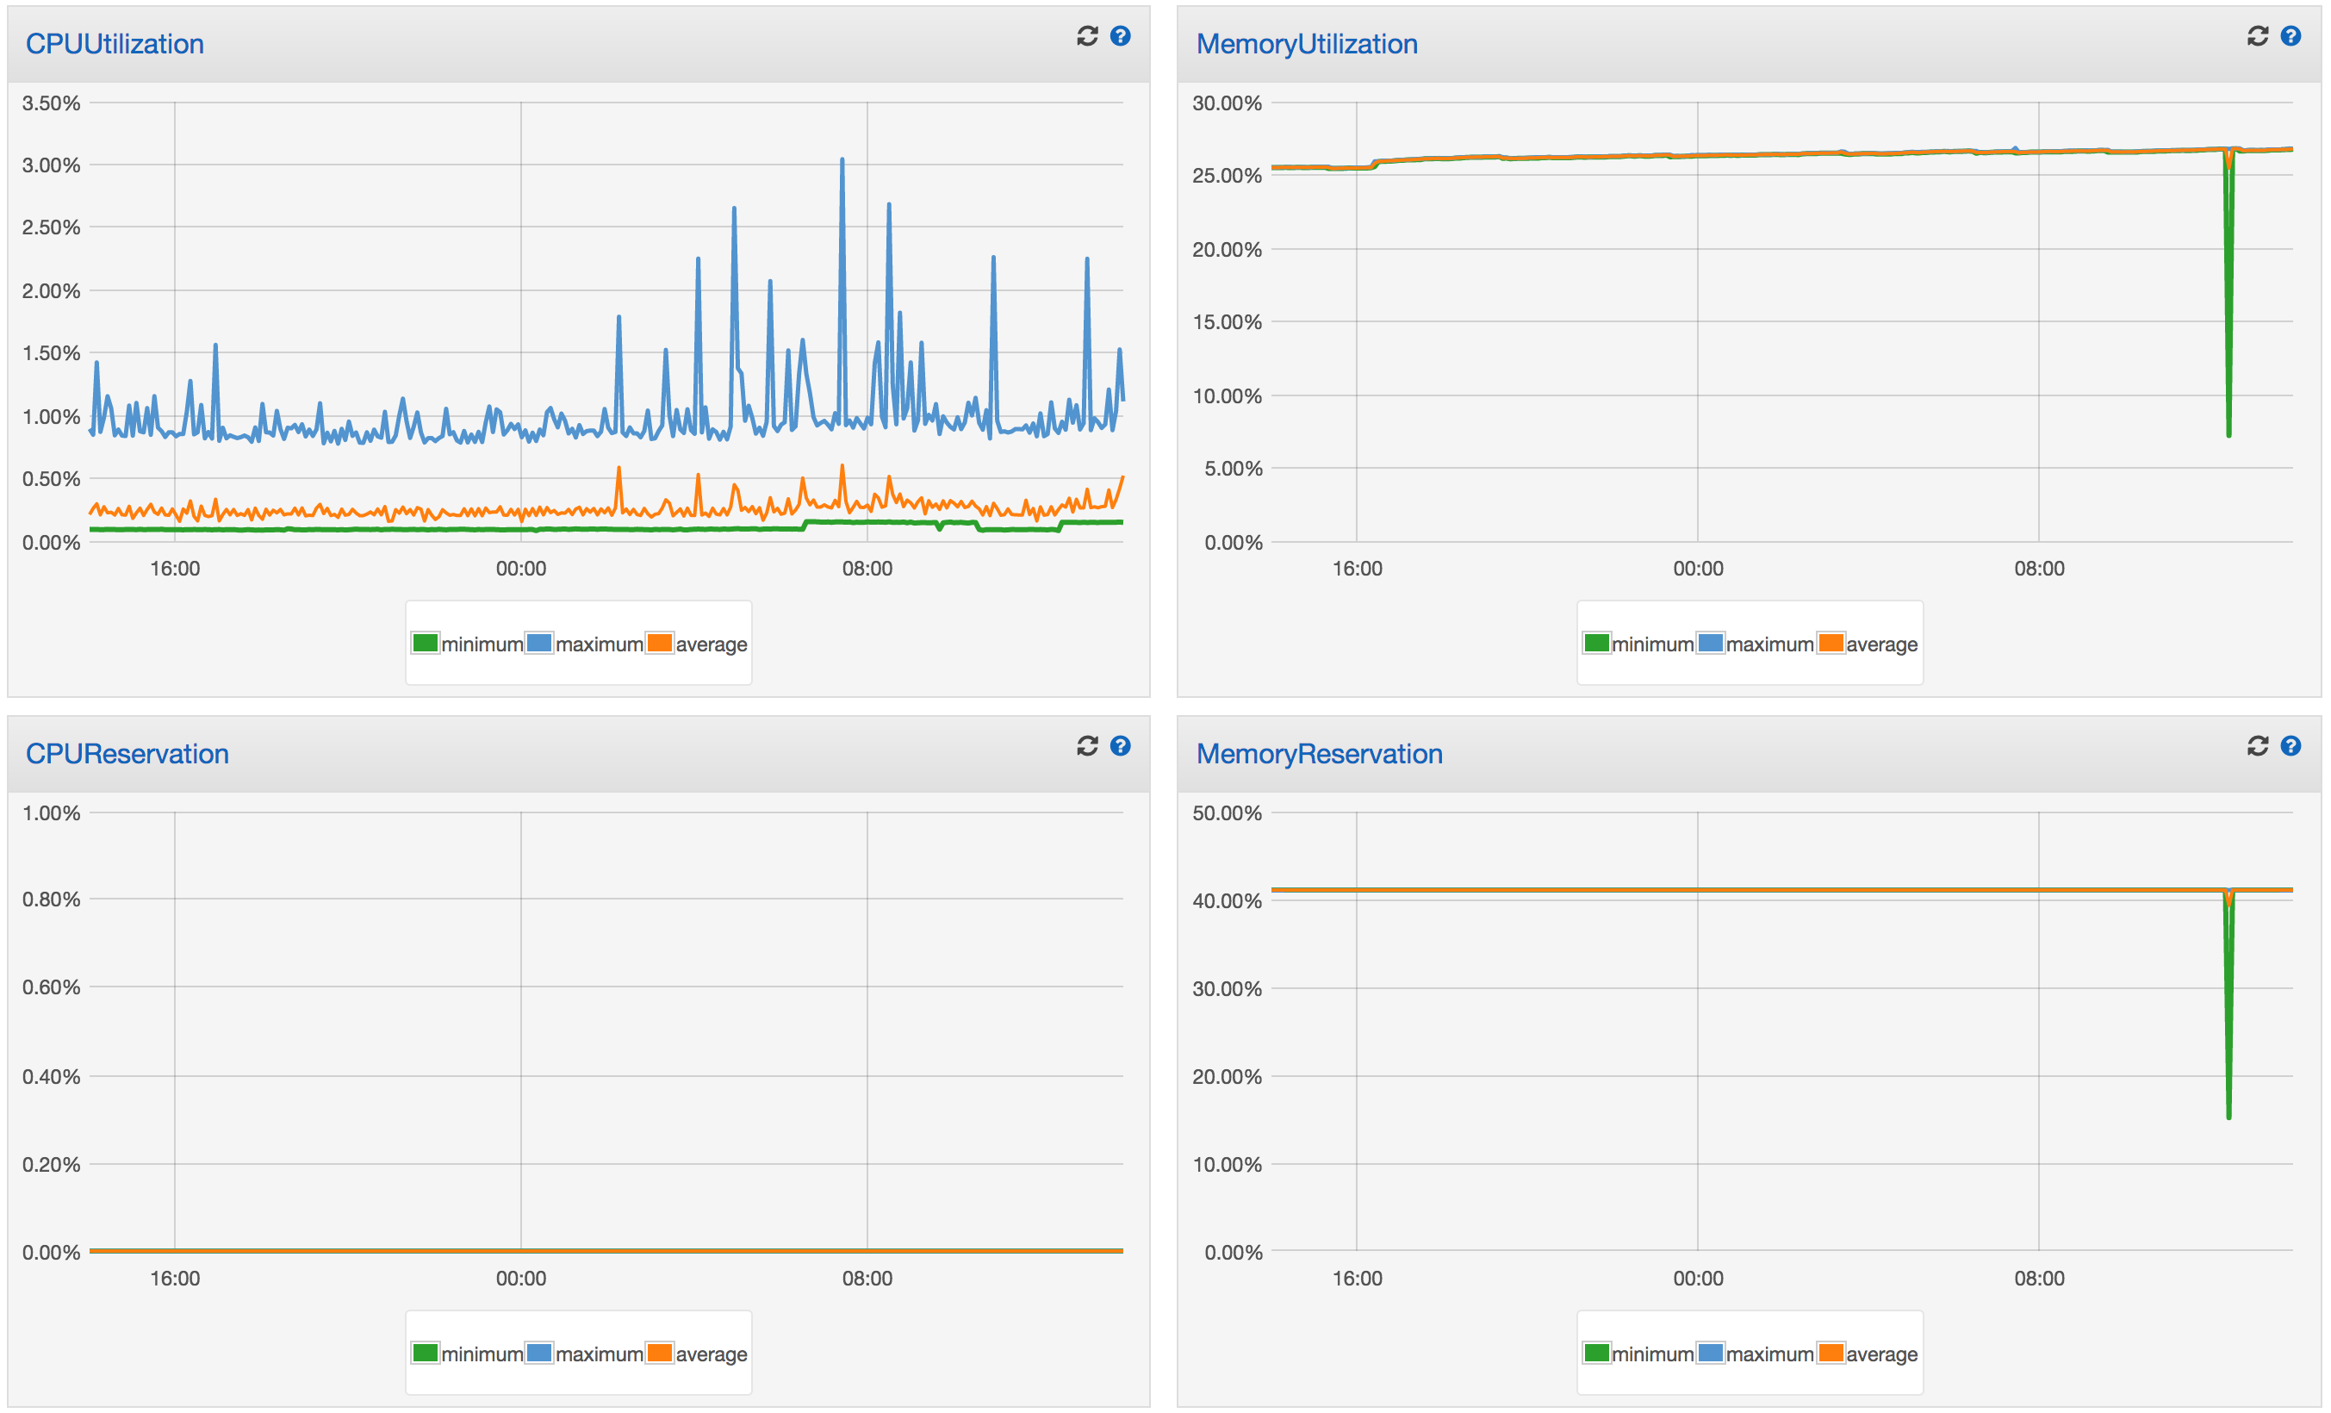Click the 16:00 time label under MemoryReservation
This screenshot has height=1413, width=2331.
[1358, 1279]
